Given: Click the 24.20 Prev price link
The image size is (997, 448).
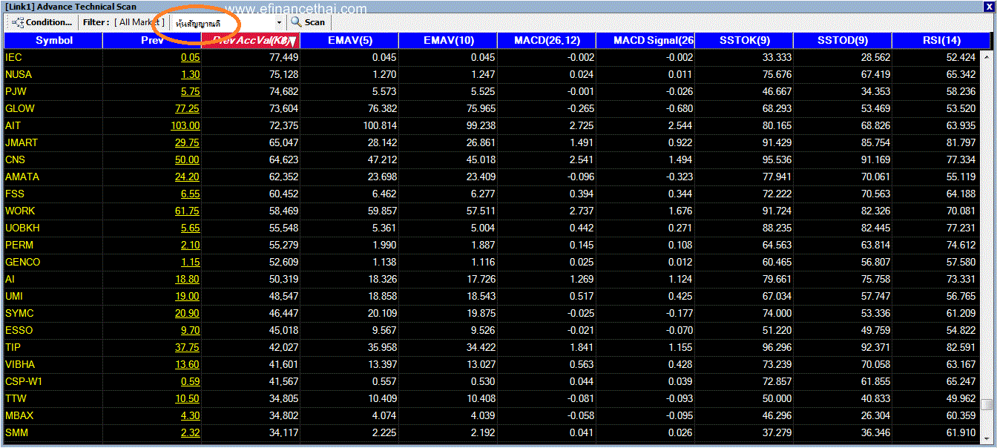Looking at the screenshot, I should click(x=187, y=177).
